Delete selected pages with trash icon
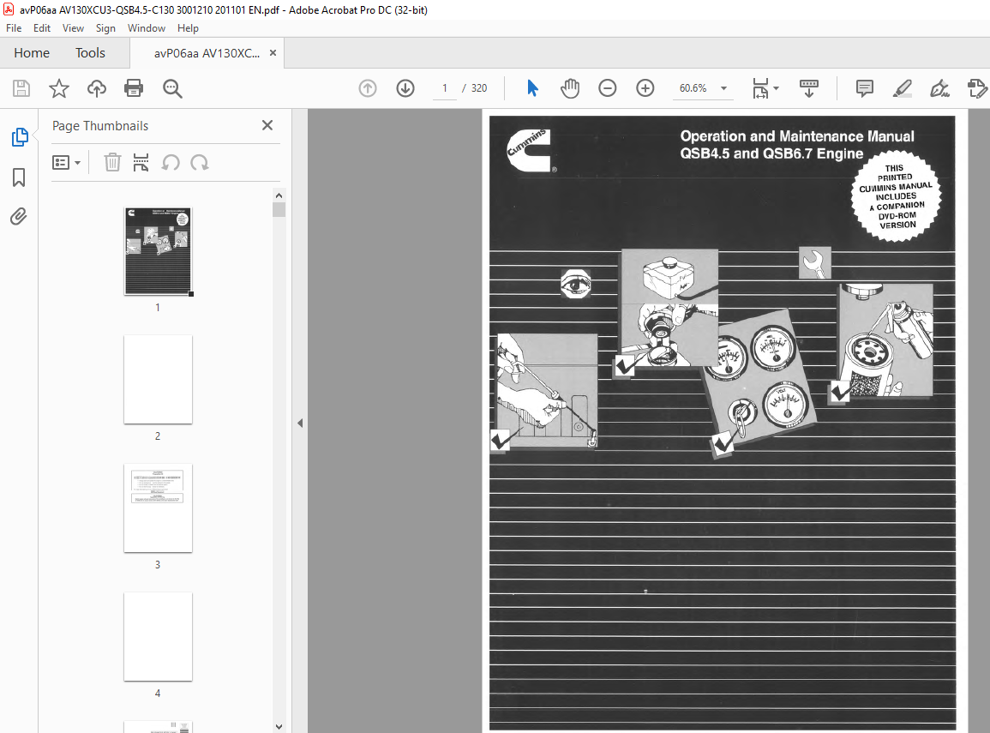 pos(112,163)
